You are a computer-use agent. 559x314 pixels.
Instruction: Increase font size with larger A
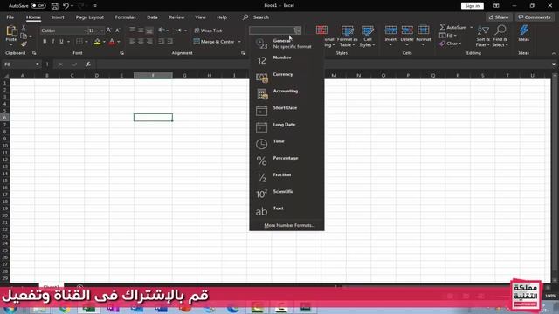point(108,31)
